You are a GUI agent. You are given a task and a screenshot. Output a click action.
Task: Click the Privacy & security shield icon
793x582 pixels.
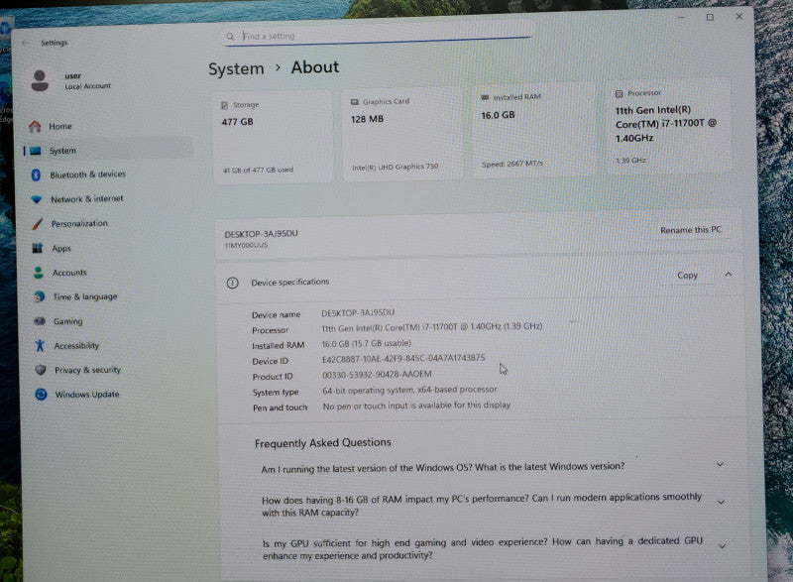[x=41, y=370]
